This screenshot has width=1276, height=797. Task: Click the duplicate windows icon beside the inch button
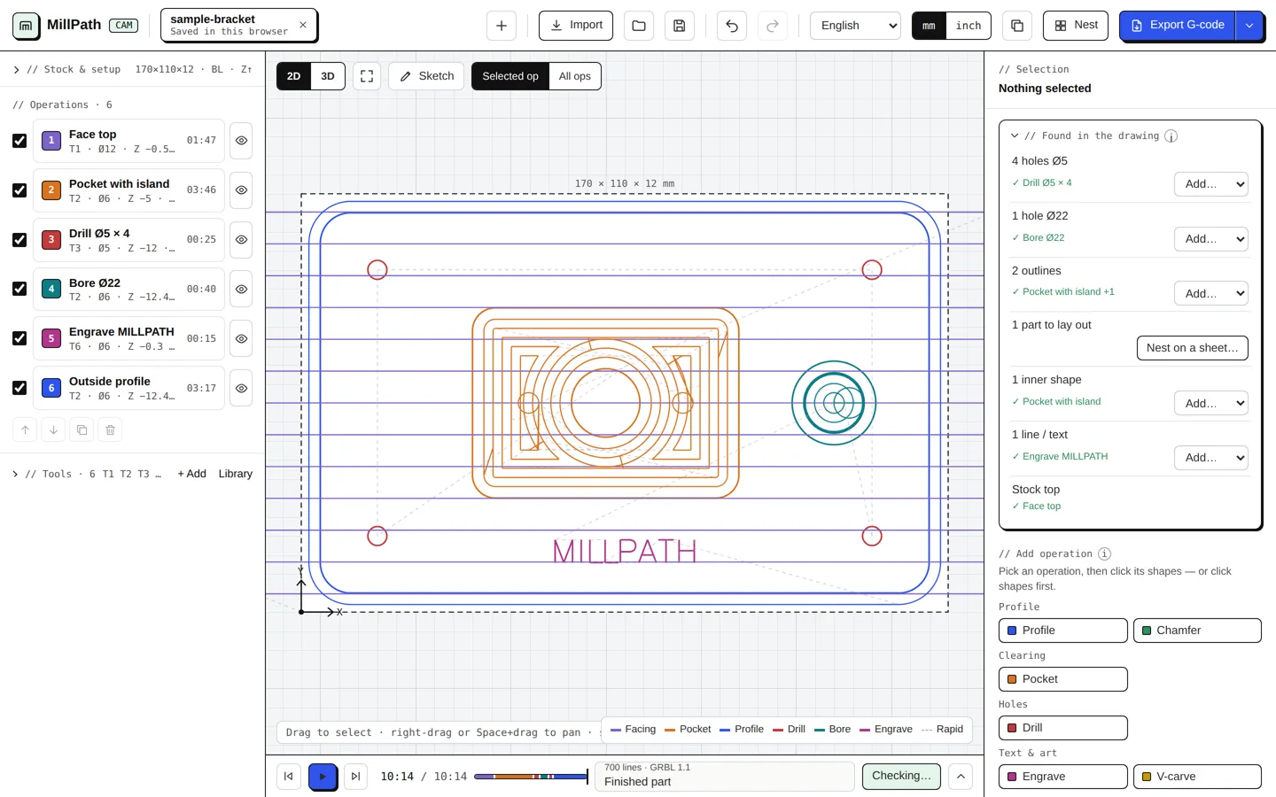tap(1017, 26)
